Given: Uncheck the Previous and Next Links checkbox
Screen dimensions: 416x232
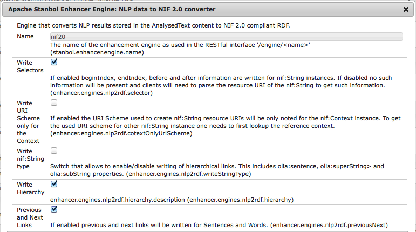Looking at the screenshot, I should click(x=54, y=209).
